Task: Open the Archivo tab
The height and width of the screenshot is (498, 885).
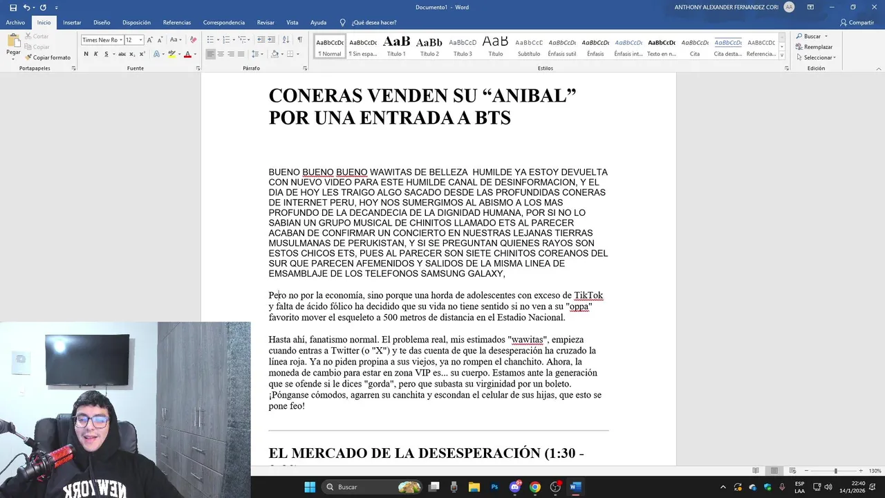Action: click(x=15, y=23)
